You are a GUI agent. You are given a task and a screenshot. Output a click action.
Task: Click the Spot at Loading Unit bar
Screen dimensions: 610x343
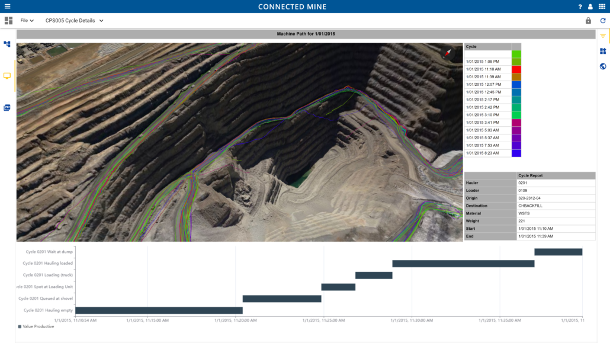[x=338, y=287]
